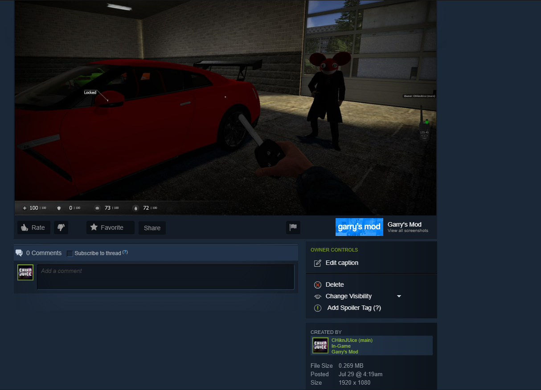
Task: Click the Edit caption link
Action: pos(342,263)
